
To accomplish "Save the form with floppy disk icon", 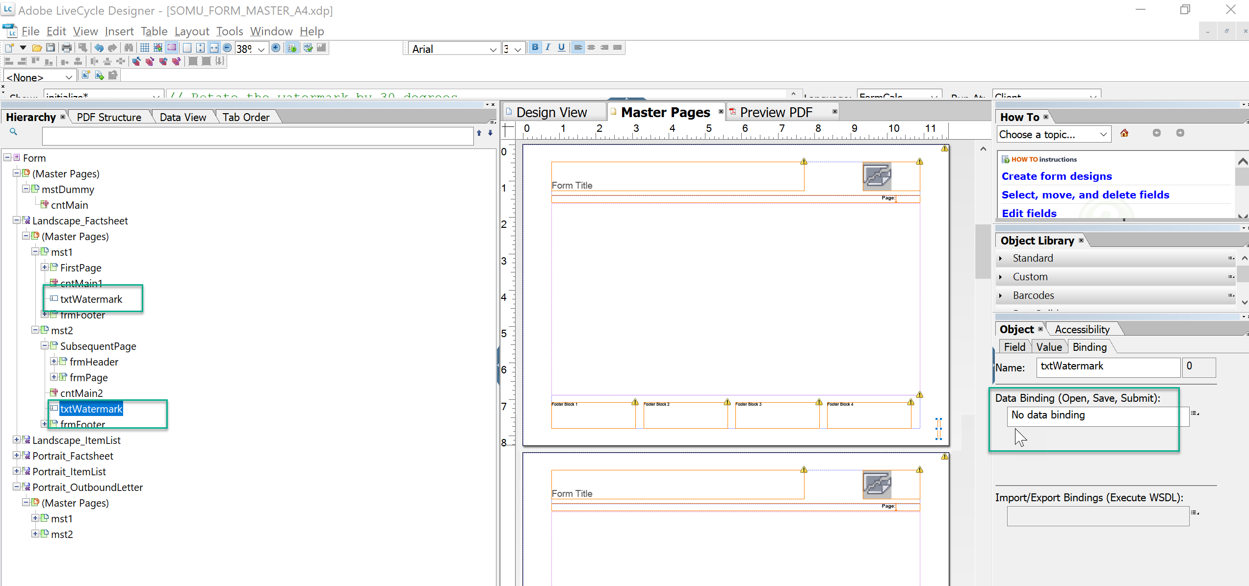I will 50,48.
